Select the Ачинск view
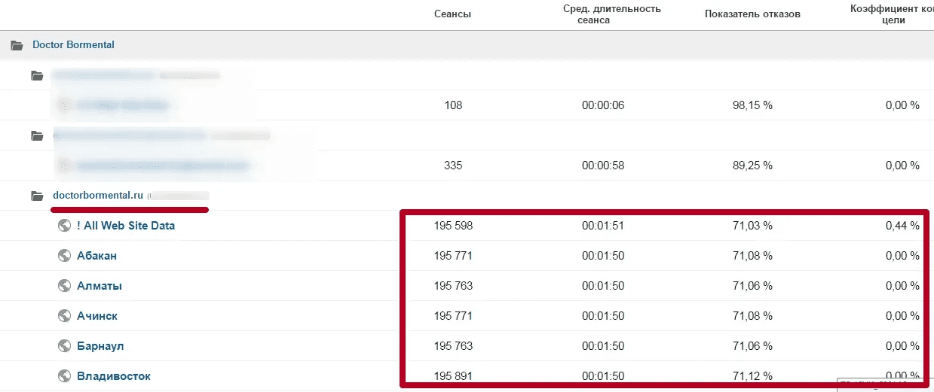This screenshot has width=934, height=392. pos(97,316)
